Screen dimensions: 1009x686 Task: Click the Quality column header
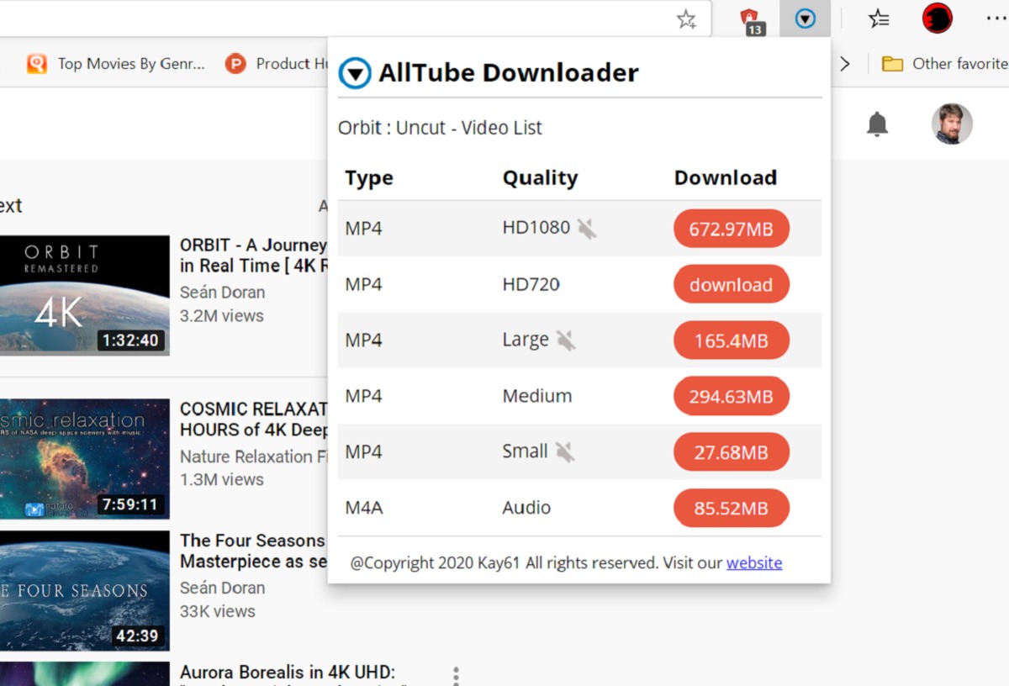(540, 178)
